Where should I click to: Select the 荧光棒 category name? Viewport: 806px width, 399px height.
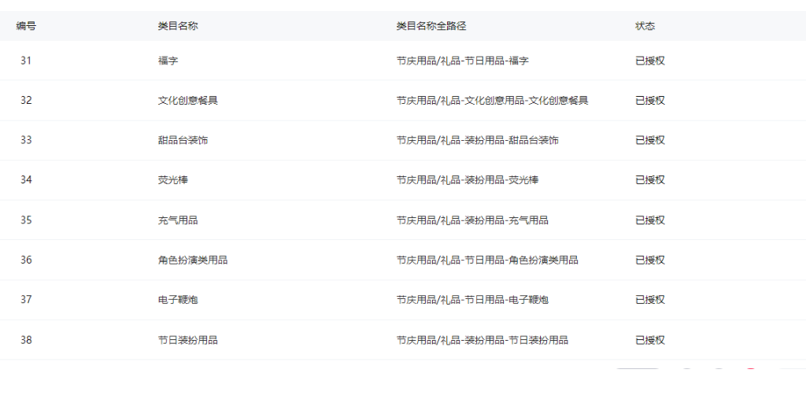point(172,180)
